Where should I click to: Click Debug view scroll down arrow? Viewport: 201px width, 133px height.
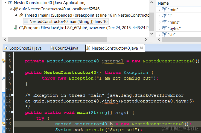coord(152,34)
